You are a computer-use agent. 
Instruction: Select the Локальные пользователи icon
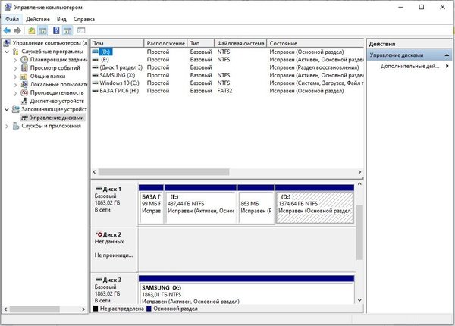click(24, 84)
